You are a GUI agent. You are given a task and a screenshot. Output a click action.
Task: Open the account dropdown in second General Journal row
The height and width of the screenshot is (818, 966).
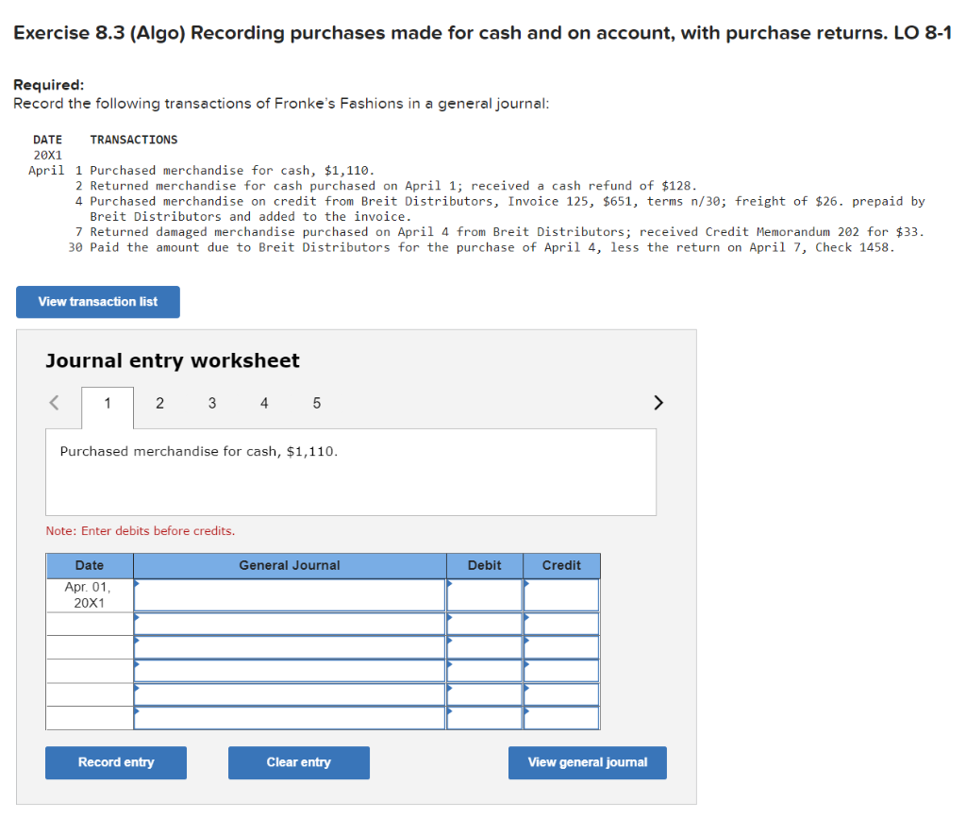[x=288, y=623]
